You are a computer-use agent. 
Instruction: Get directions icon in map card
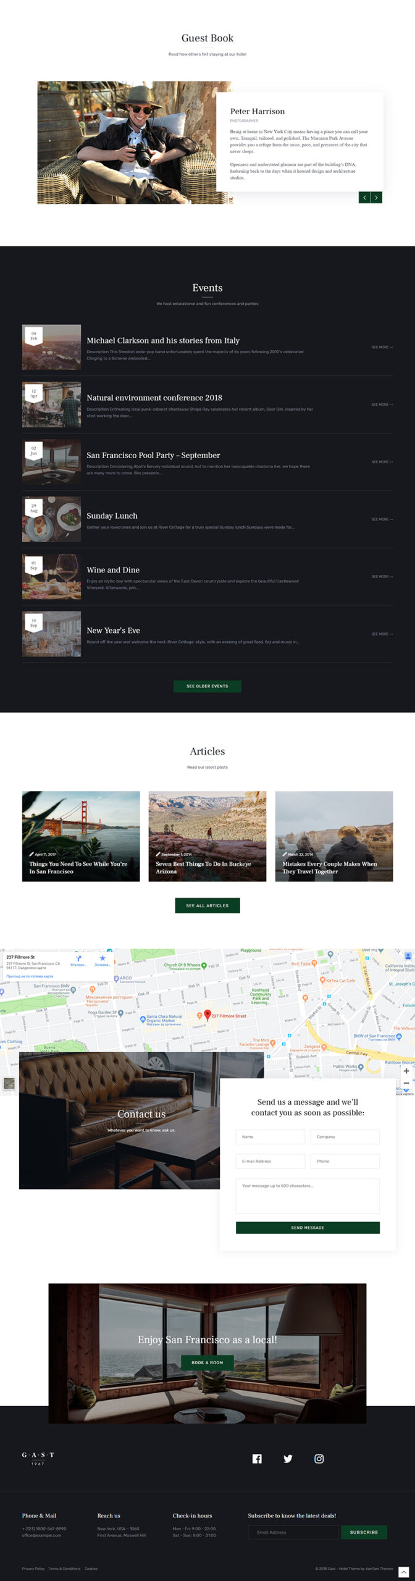coord(78,959)
